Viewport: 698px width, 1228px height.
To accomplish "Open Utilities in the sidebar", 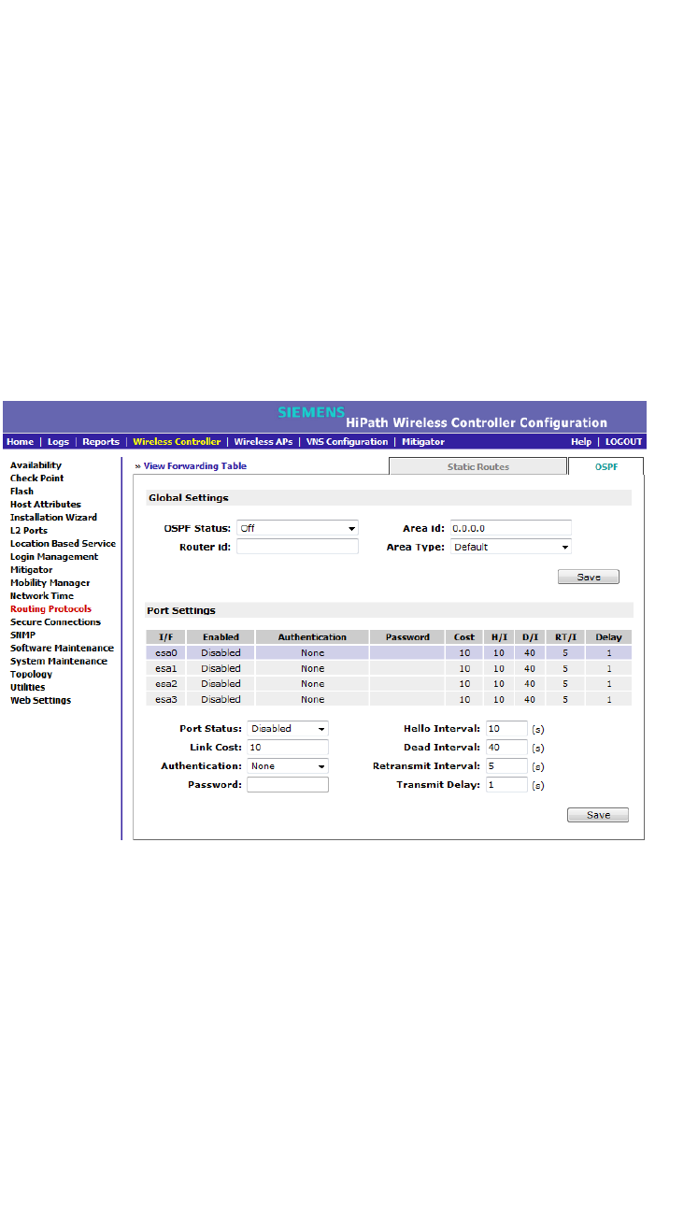I will (x=27, y=687).
